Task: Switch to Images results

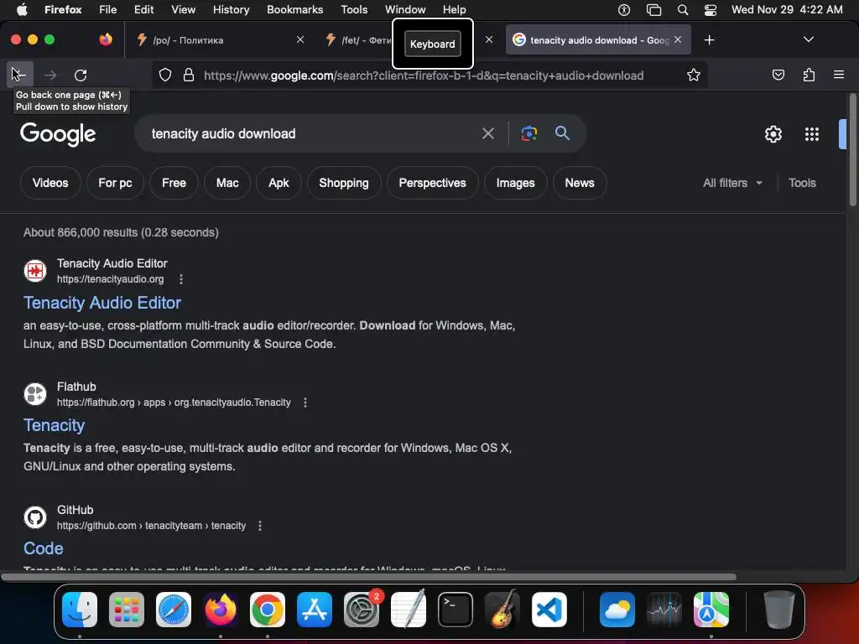Action: (x=515, y=183)
